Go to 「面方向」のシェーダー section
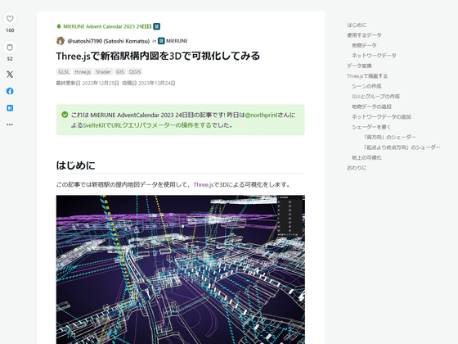 [389, 138]
